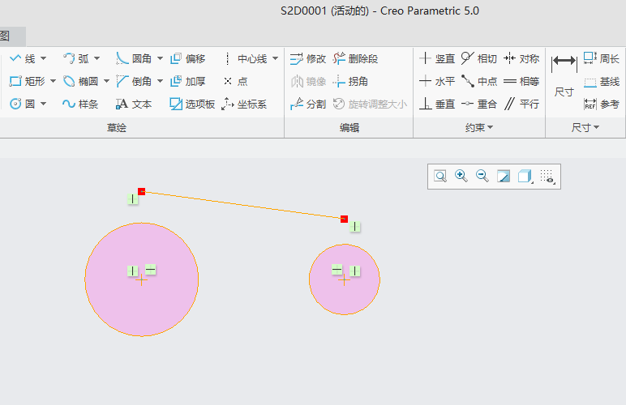Expand the Rectangle dropdown arrow
Image resolution: width=626 pixels, height=405 pixels.
pyautogui.click(x=53, y=81)
